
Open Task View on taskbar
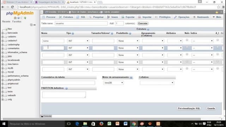click(x=69, y=124)
